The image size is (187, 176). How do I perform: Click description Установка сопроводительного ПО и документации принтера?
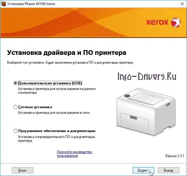(57, 139)
